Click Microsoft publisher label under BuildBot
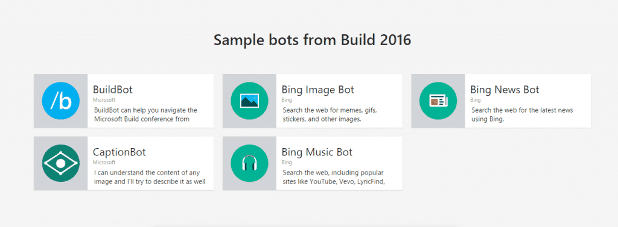 pyautogui.click(x=104, y=100)
